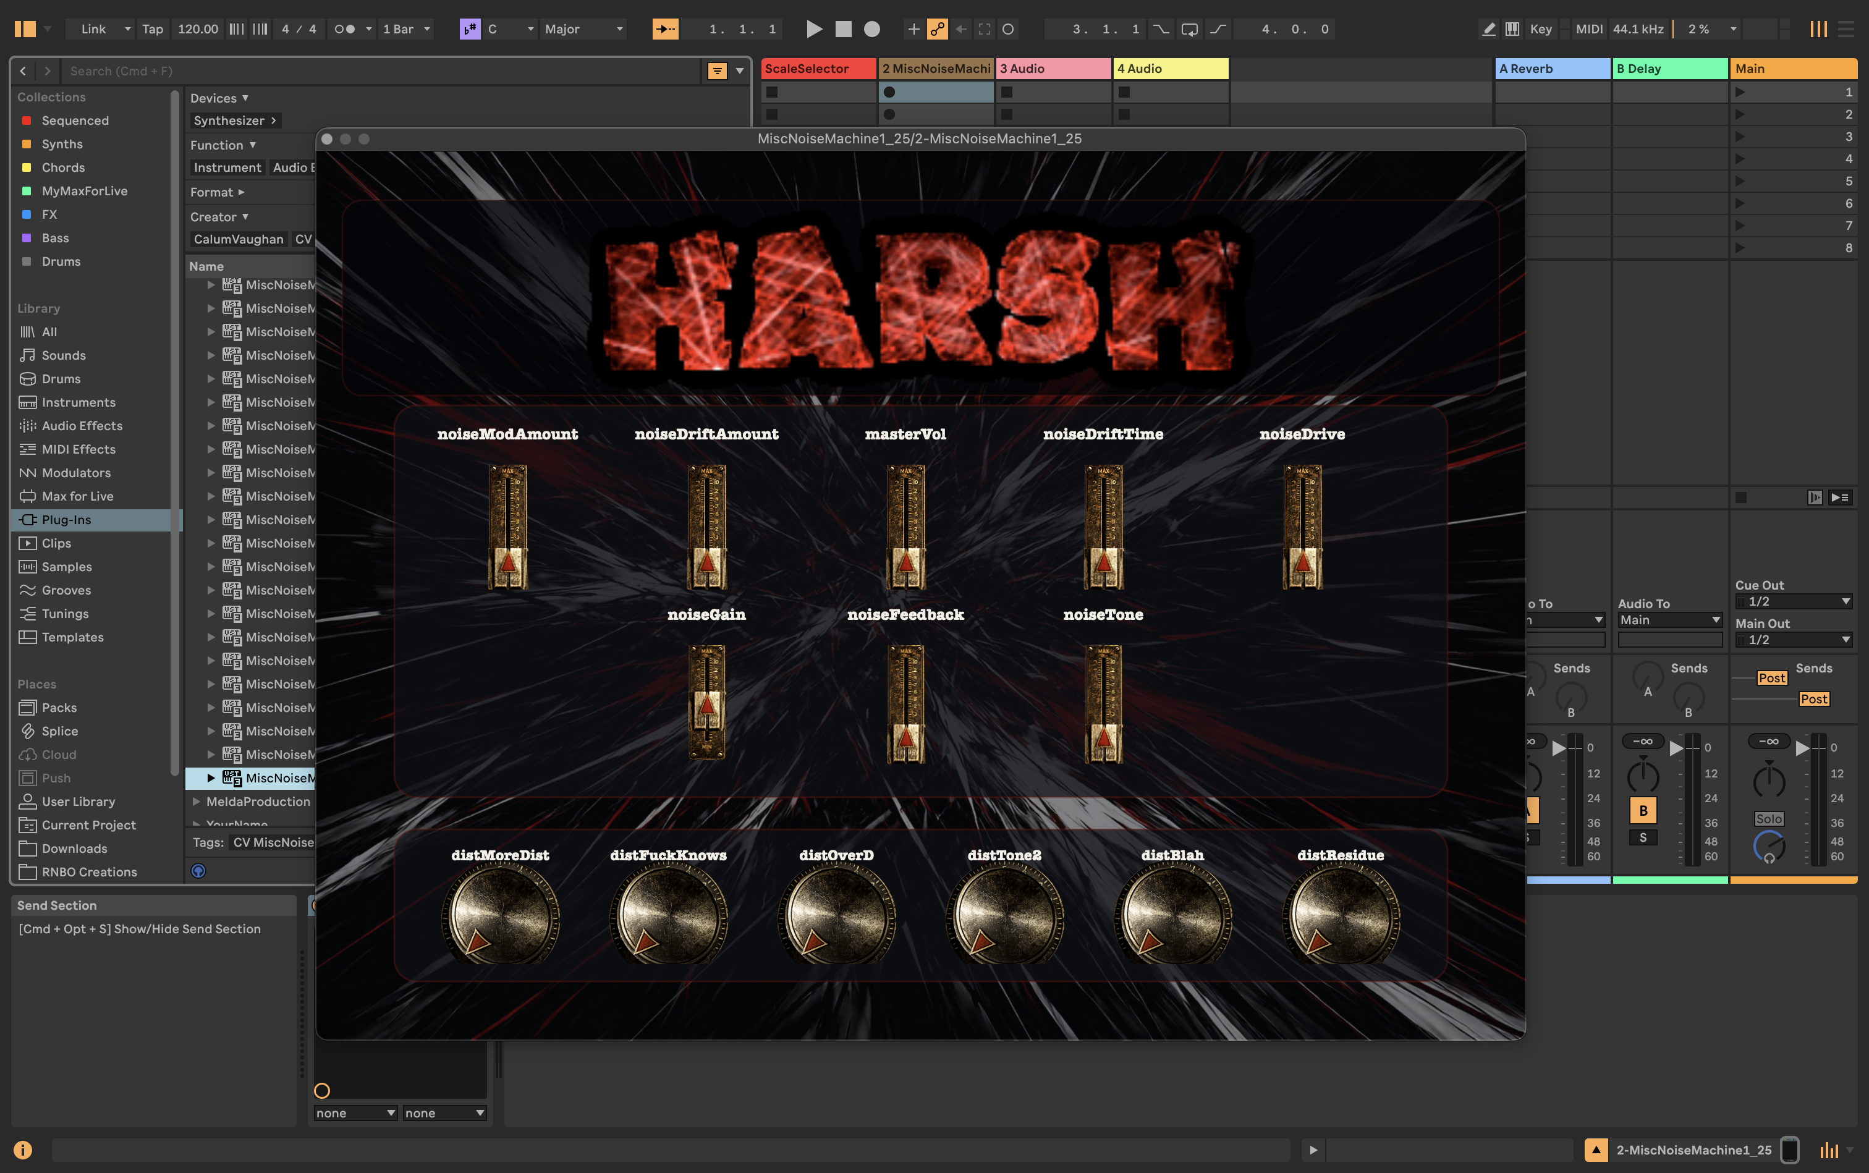Select the 3 Audio track header
The height and width of the screenshot is (1173, 1869).
[x=1053, y=68]
